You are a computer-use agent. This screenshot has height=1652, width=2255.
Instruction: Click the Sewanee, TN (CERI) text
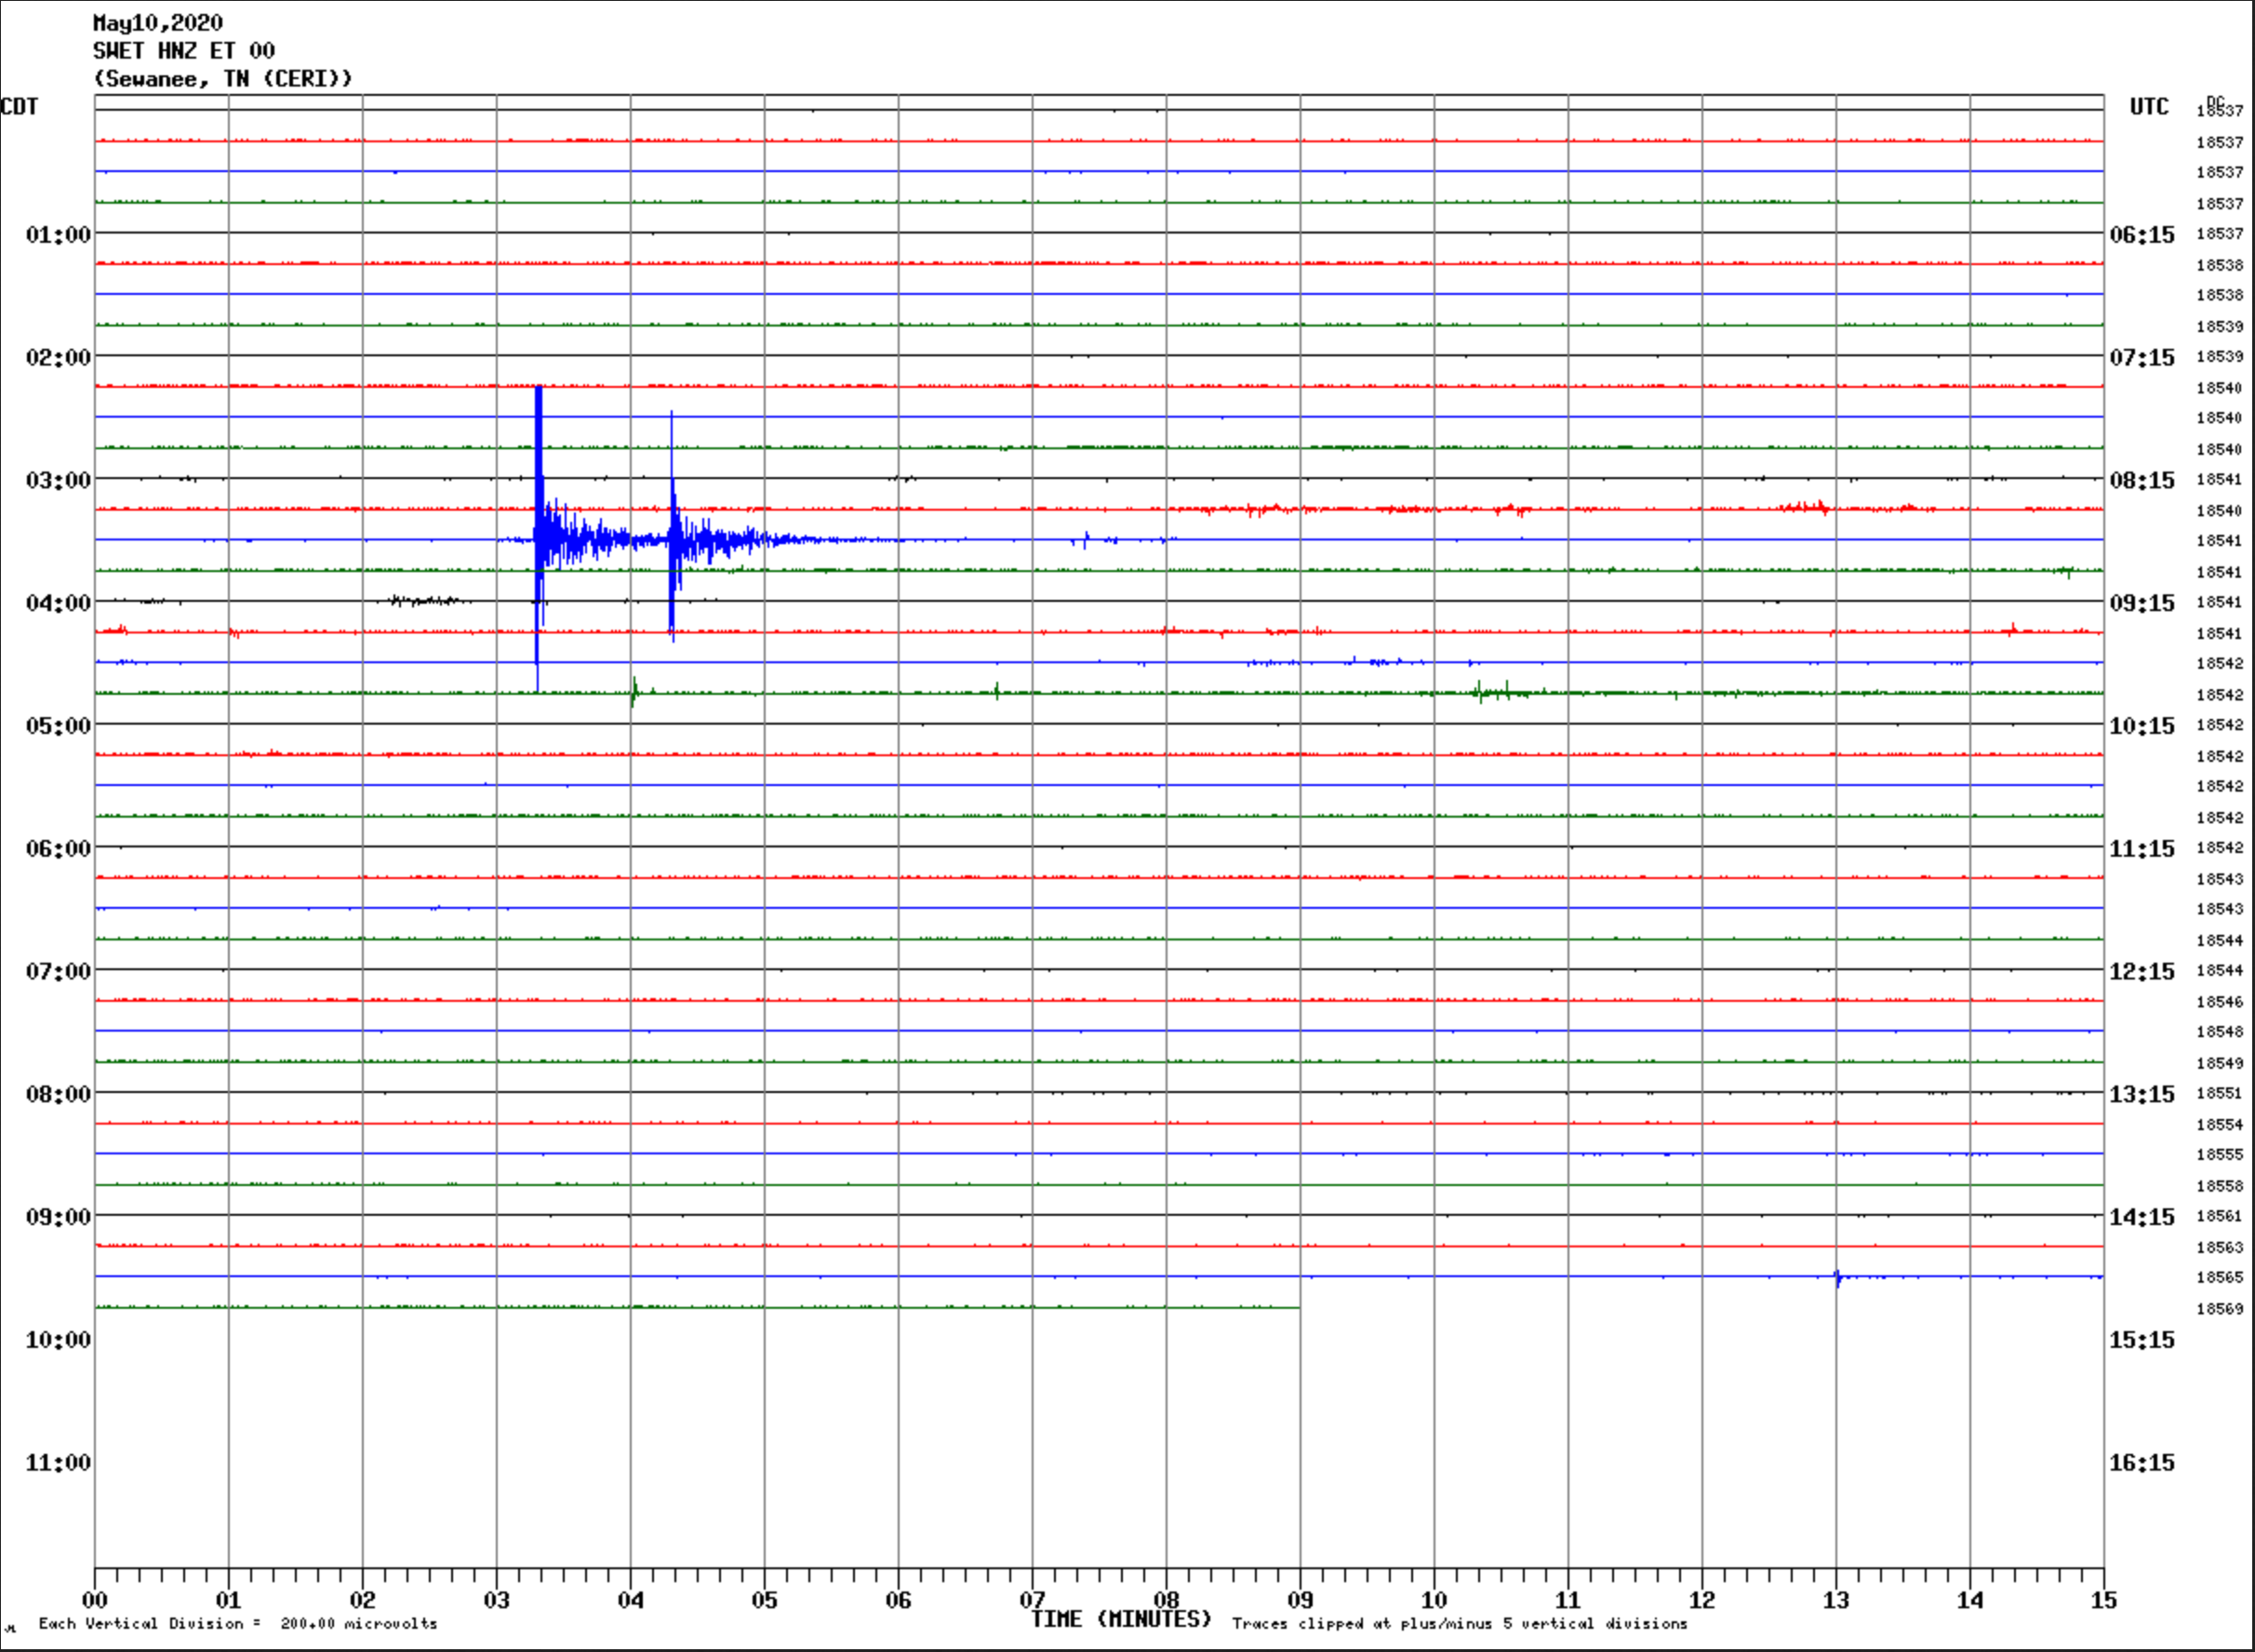pyautogui.click(x=223, y=78)
